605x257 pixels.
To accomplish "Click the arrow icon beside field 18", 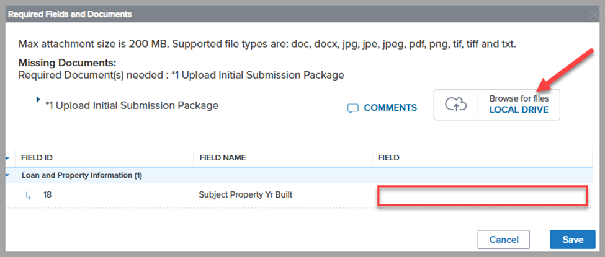I will click(28, 195).
